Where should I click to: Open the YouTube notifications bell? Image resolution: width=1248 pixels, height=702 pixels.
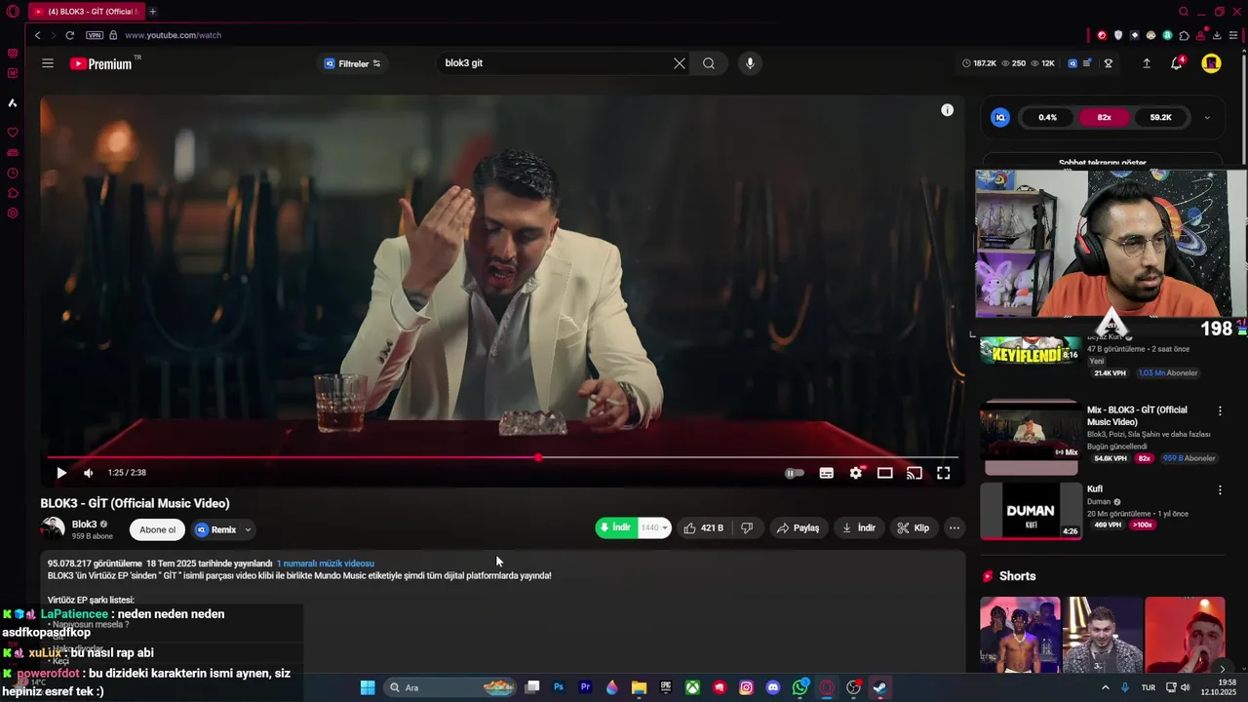tap(1177, 63)
